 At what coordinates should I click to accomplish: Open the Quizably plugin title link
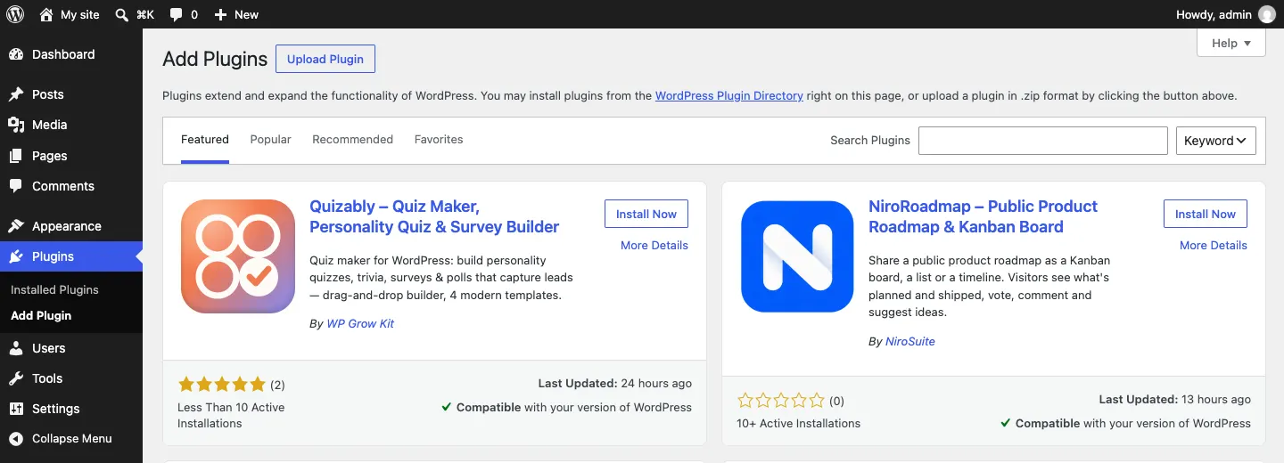point(434,216)
